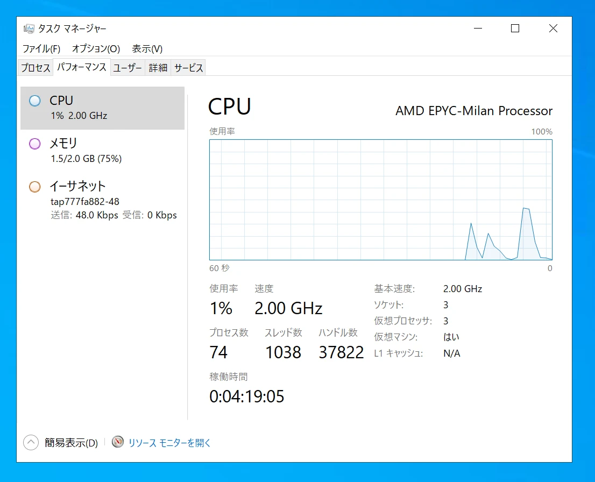Click the orange Ethernet circle icon

click(35, 187)
